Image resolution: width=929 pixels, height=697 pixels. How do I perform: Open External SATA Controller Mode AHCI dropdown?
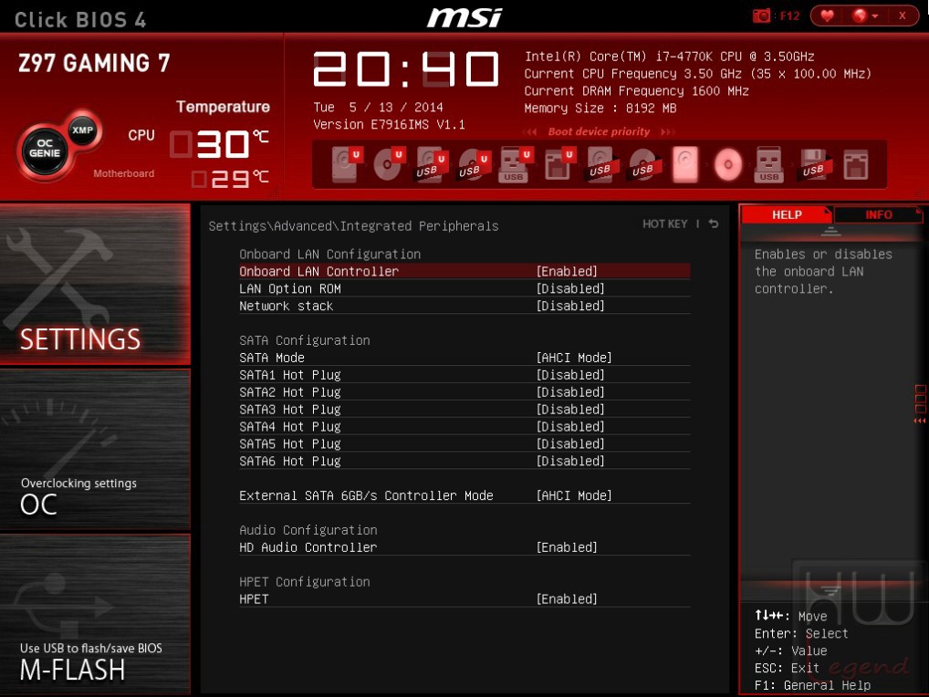[574, 495]
